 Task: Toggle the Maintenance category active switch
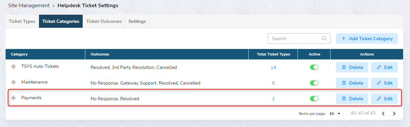coord(314,83)
